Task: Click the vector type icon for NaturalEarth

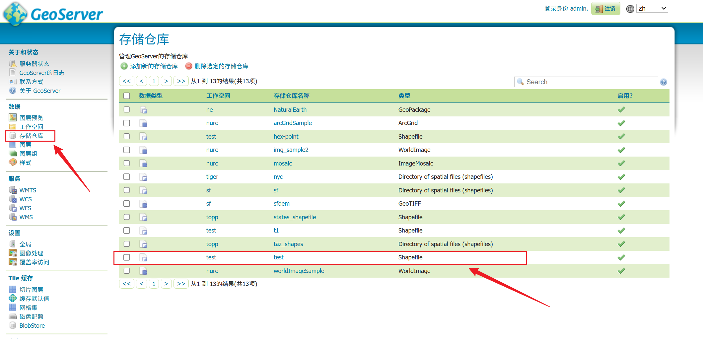Action: click(x=143, y=110)
